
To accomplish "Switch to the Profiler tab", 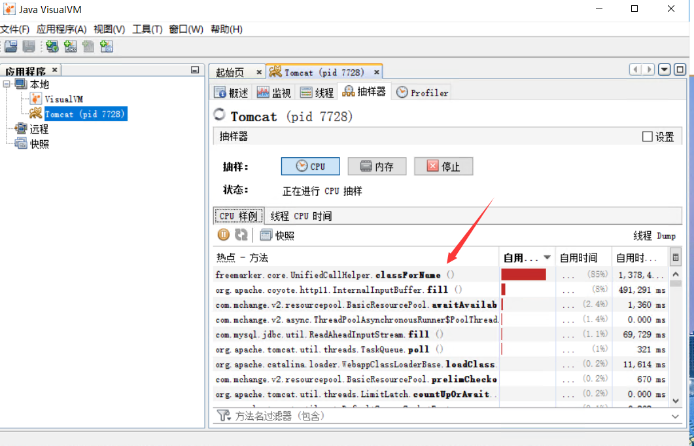I will pos(422,92).
